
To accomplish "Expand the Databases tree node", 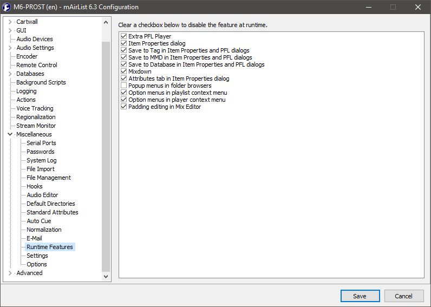I will pos(10,74).
